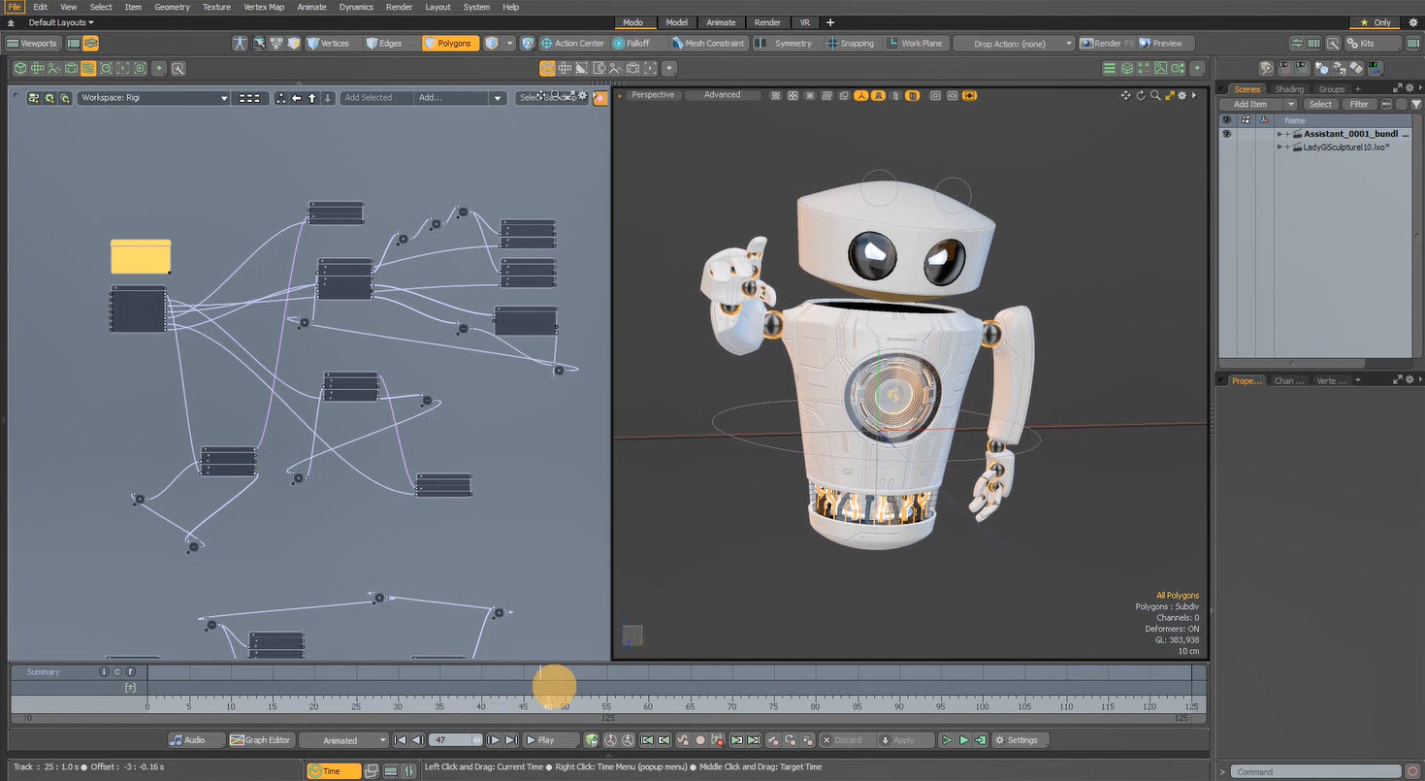Switch to the Shading tab
The height and width of the screenshot is (781, 1425).
tap(1289, 89)
